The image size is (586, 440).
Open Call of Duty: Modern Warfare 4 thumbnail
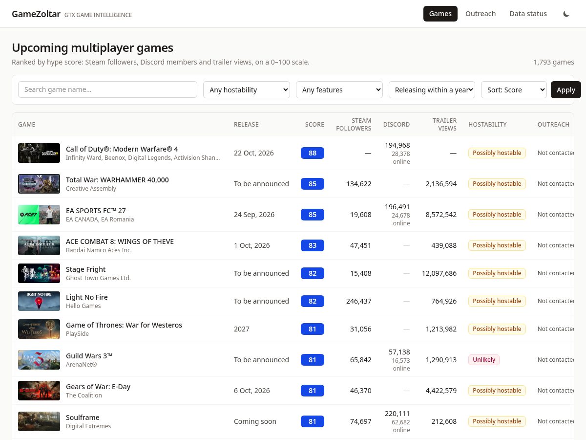coord(39,153)
